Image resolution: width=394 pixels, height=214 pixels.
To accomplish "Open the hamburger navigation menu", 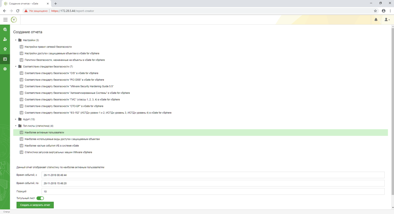I will [5, 19].
